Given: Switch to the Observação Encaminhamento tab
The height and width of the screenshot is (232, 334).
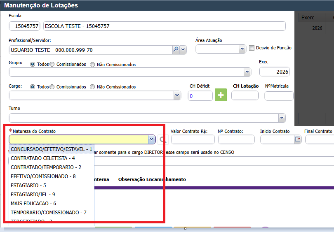Looking at the screenshot, I should 152,179.
